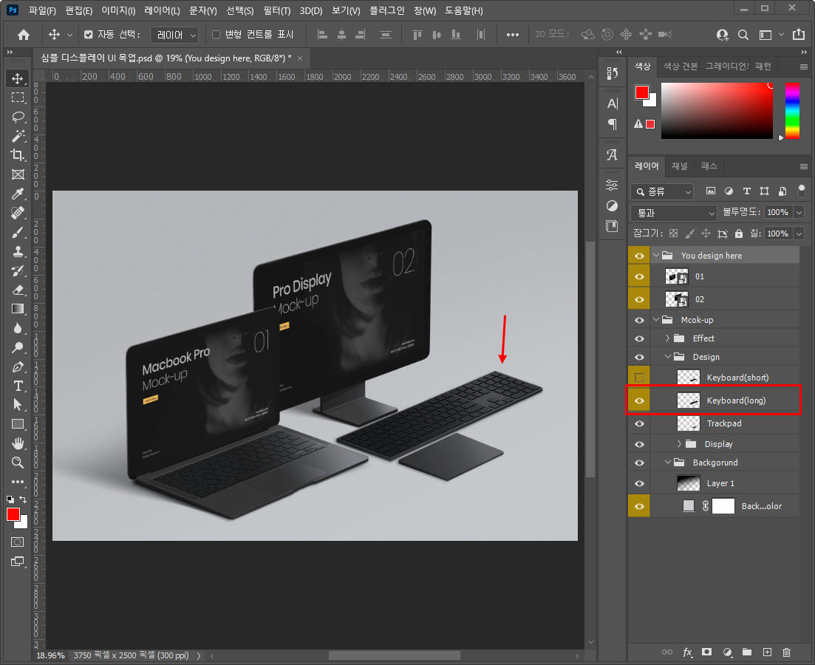
Task: Select the Path Selection tool
Action: click(x=18, y=405)
